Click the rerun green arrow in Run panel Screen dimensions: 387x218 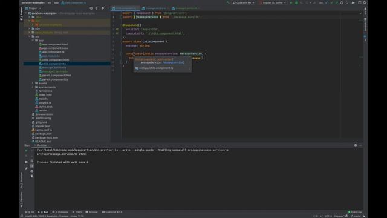(x=26, y=150)
